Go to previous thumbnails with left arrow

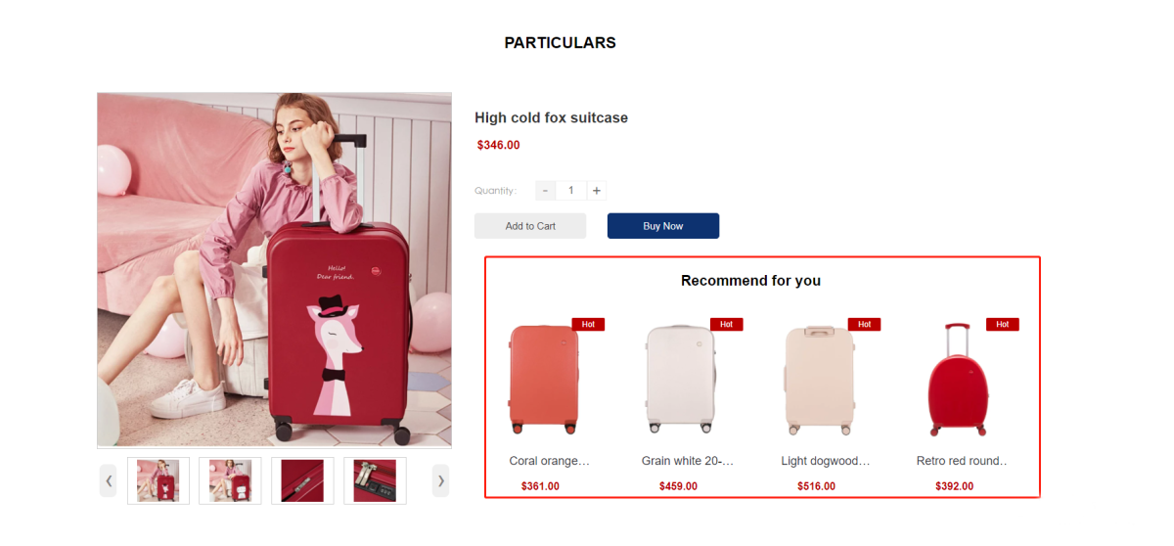tap(109, 480)
